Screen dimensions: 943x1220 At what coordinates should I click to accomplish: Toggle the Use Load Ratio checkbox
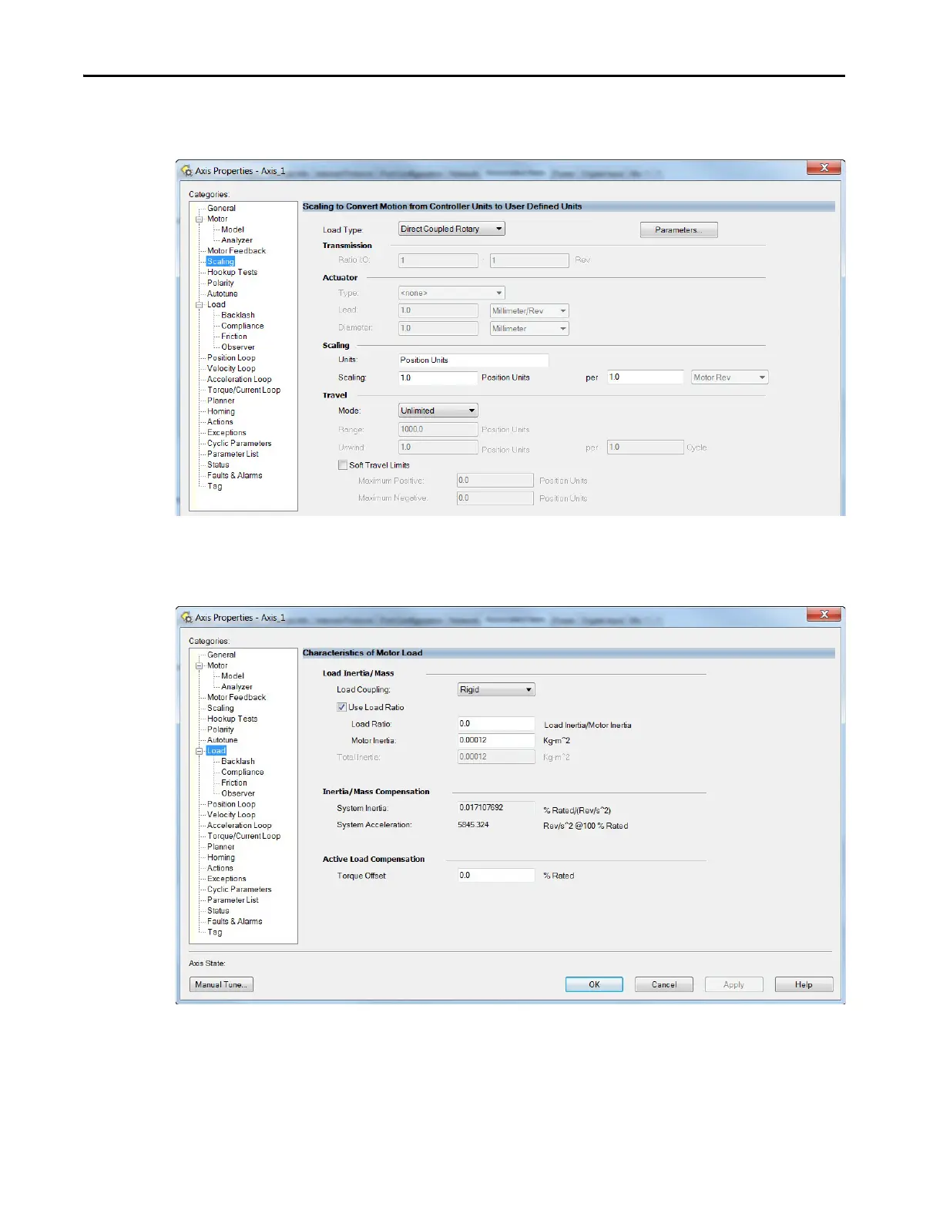click(x=341, y=707)
